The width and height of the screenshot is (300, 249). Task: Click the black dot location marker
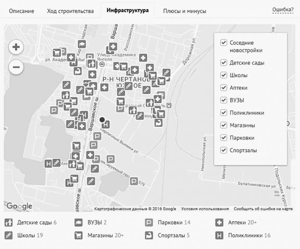[x=102, y=120]
